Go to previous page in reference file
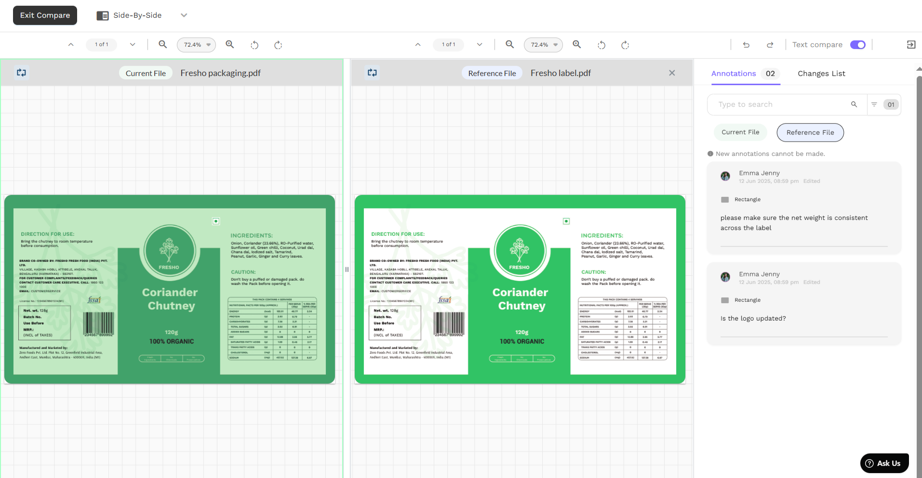 tap(418, 44)
